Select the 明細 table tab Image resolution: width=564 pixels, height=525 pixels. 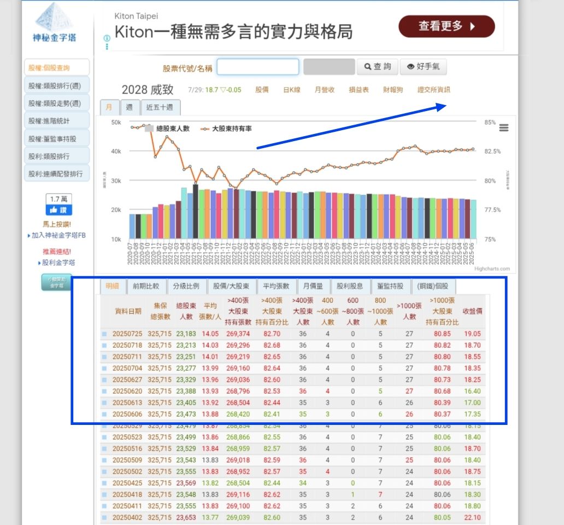click(x=113, y=286)
